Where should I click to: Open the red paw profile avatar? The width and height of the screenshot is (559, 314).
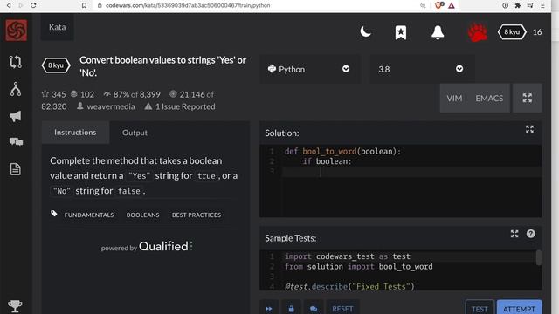click(x=478, y=32)
